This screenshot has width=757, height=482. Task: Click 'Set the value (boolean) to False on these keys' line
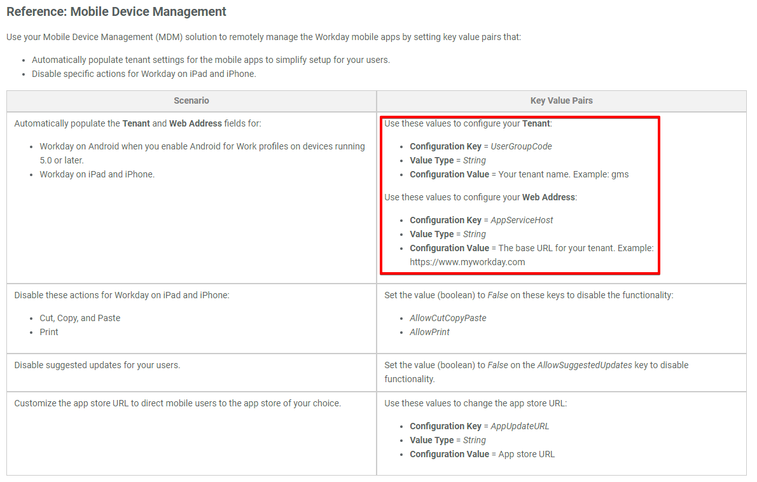[x=529, y=295]
